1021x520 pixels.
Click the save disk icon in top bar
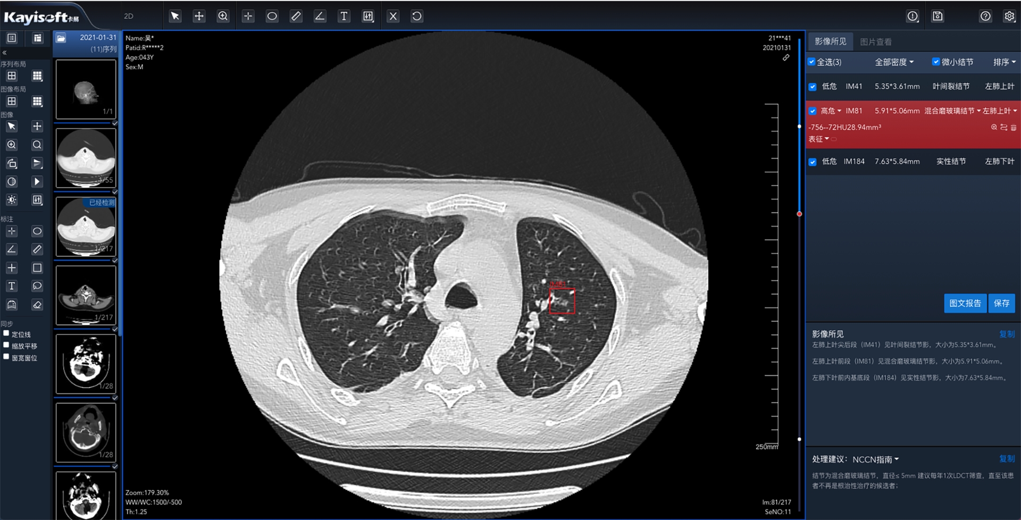938,16
